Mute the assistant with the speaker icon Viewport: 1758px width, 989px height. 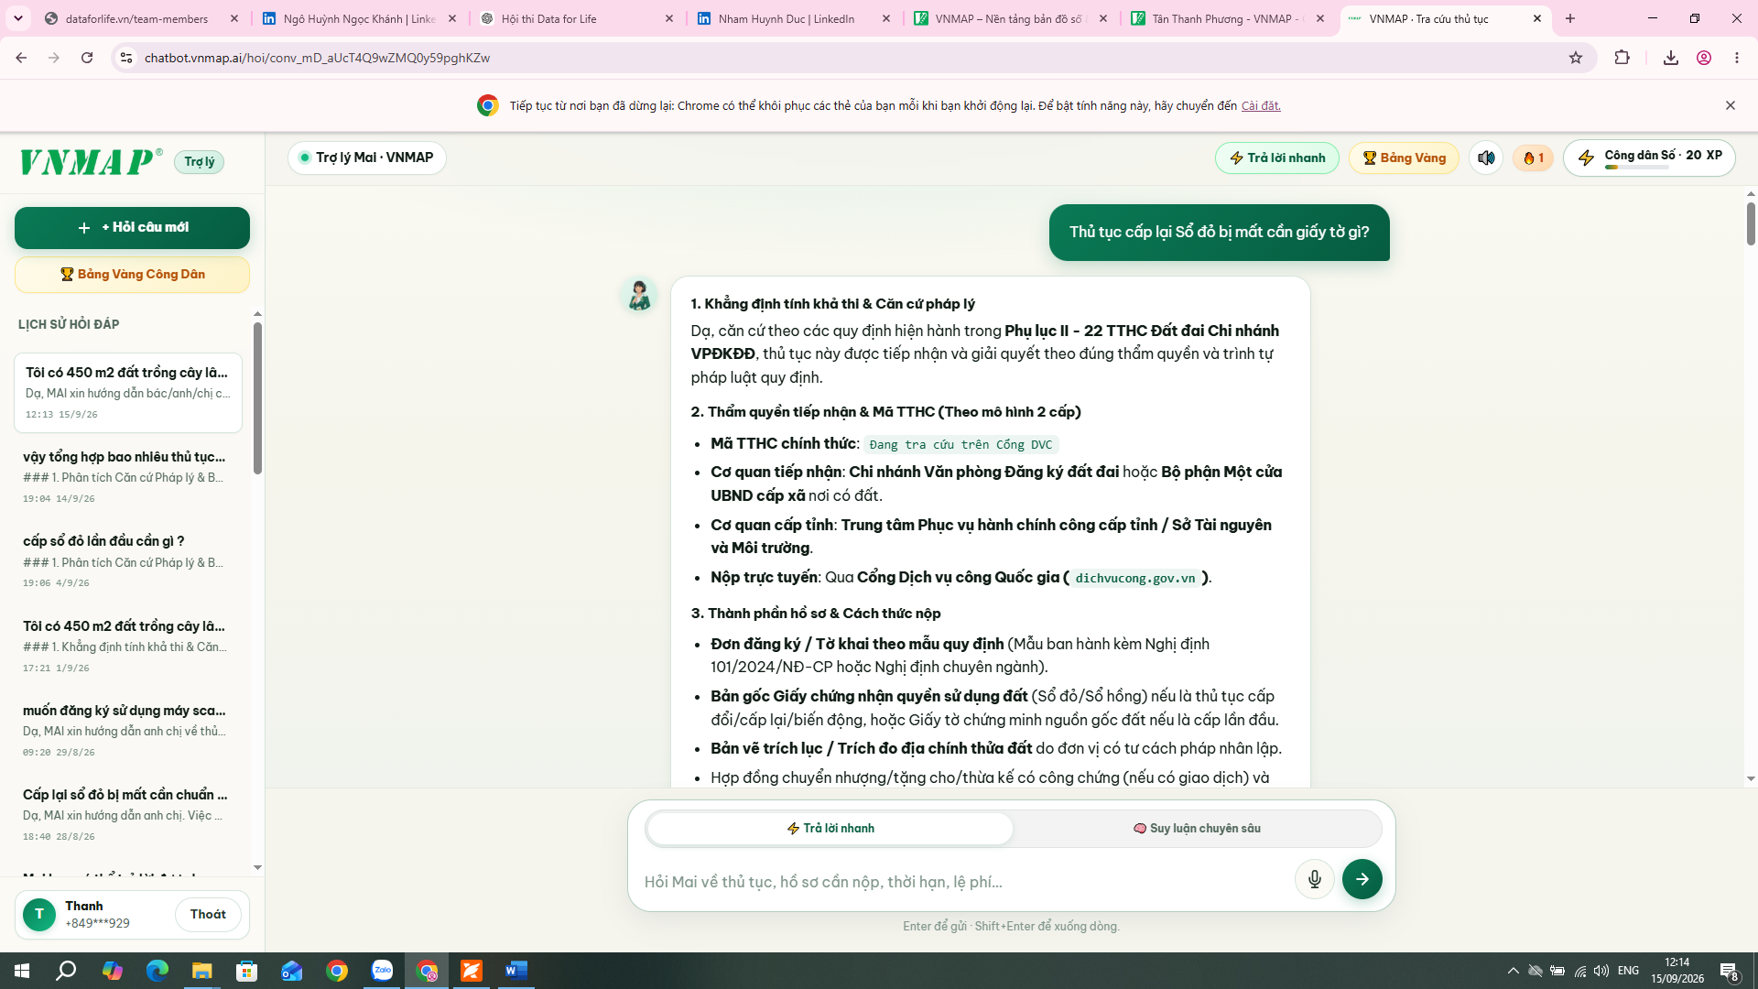(x=1486, y=158)
